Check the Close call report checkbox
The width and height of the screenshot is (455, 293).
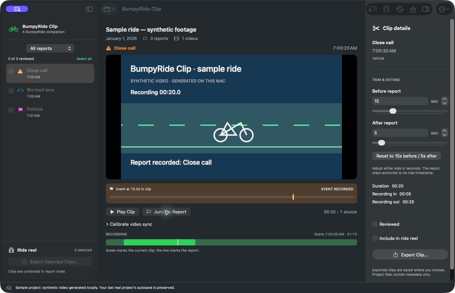(x=11, y=71)
